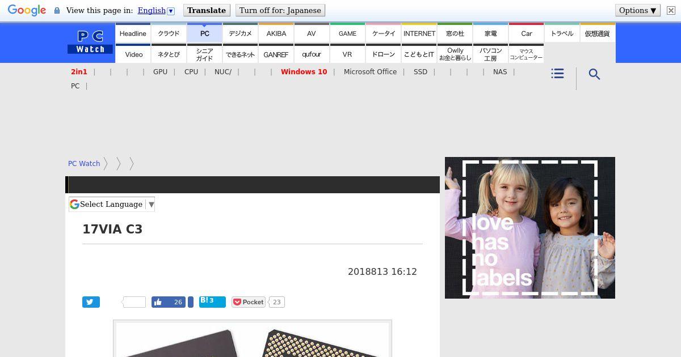Click the 2in1 topic link
The image size is (681, 357).
click(x=79, y=72)
